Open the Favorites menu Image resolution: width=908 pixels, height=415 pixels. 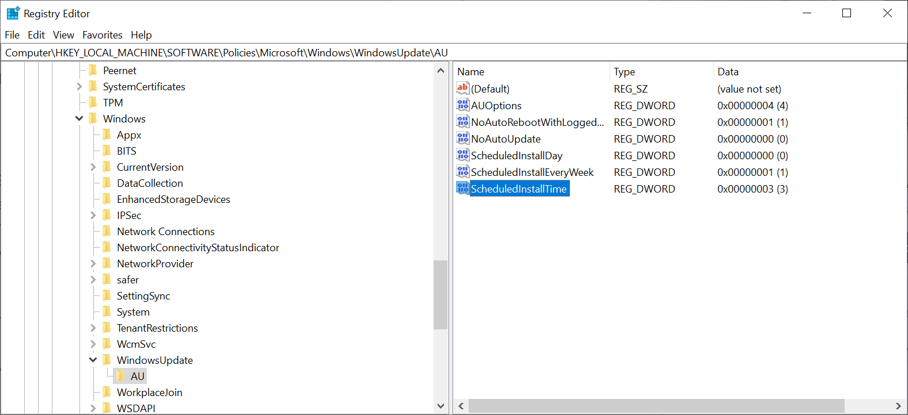(102, 35)
